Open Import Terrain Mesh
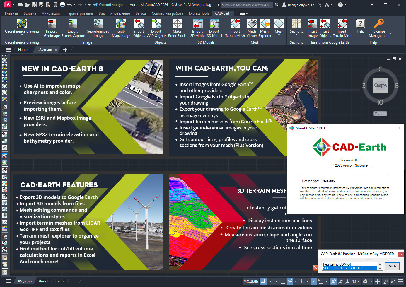406x287 pixels. pyautogui.click(x=235, y=28)
